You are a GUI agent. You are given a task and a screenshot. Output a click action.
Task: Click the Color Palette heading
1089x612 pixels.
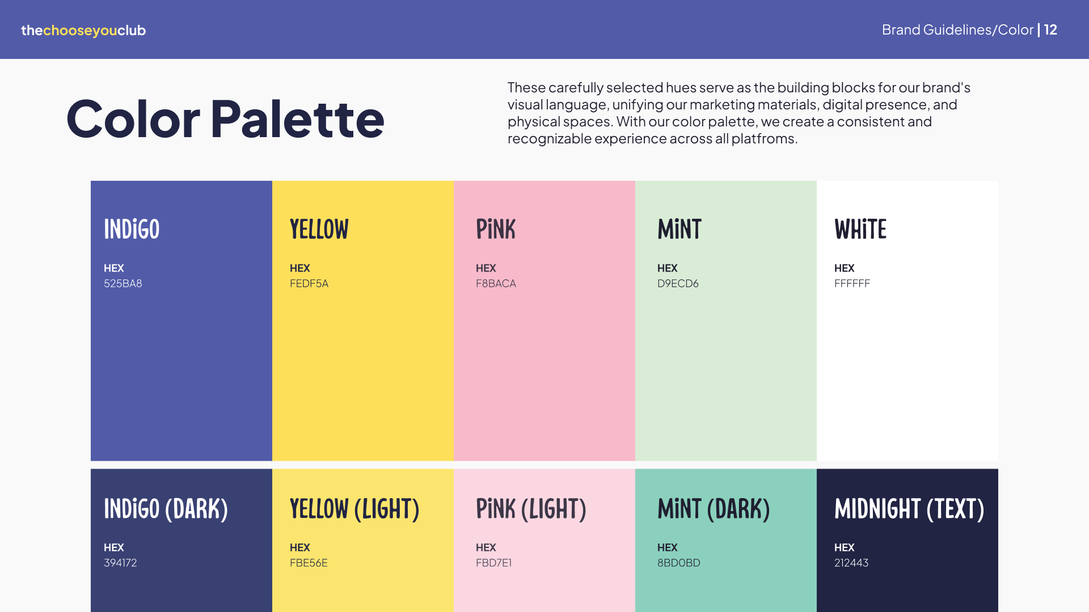click(225, 118)
